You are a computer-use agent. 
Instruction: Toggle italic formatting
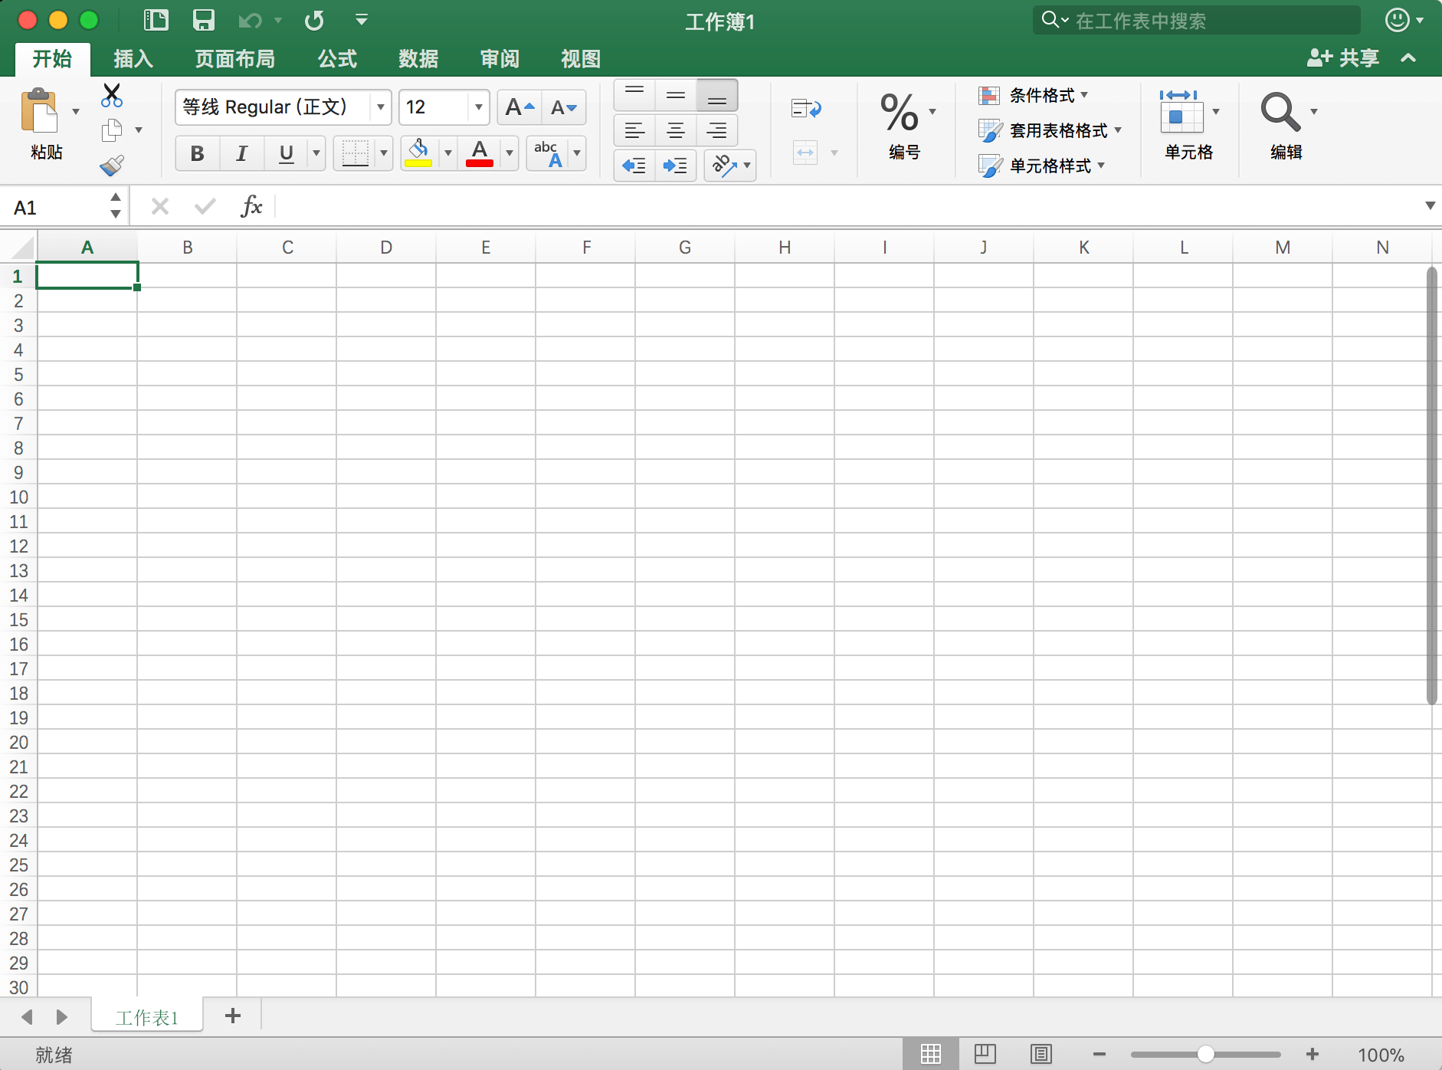(x=241, y=153)
